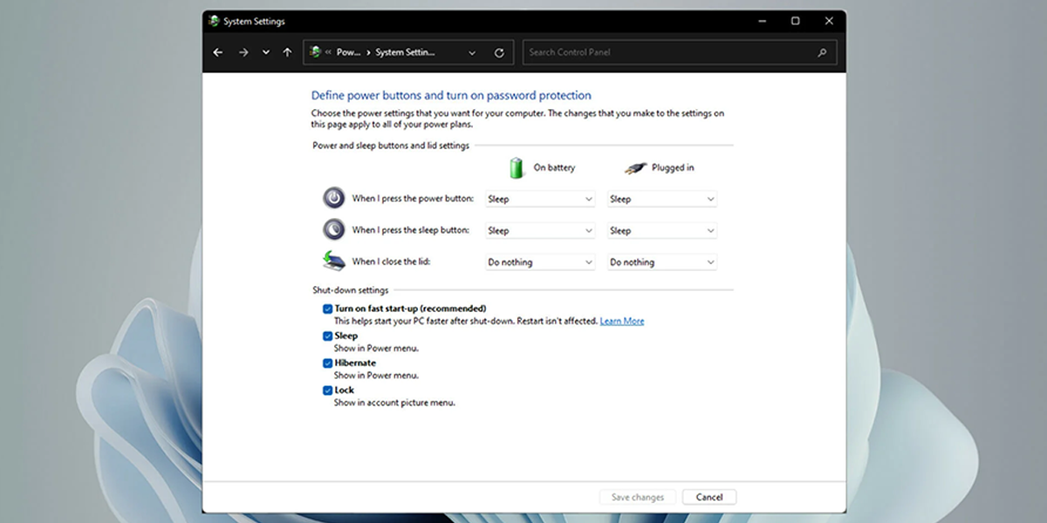Open the Learn More link
This screenshot has height=523, width=1047.
pos(622,321)
